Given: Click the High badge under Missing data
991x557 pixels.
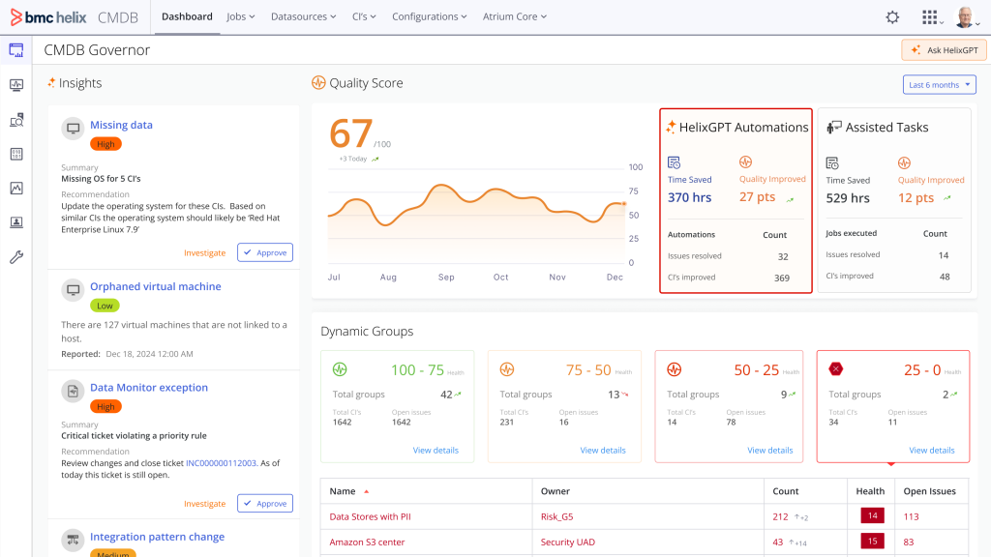Looking at the screenshot, I should (x=105, y=144).
